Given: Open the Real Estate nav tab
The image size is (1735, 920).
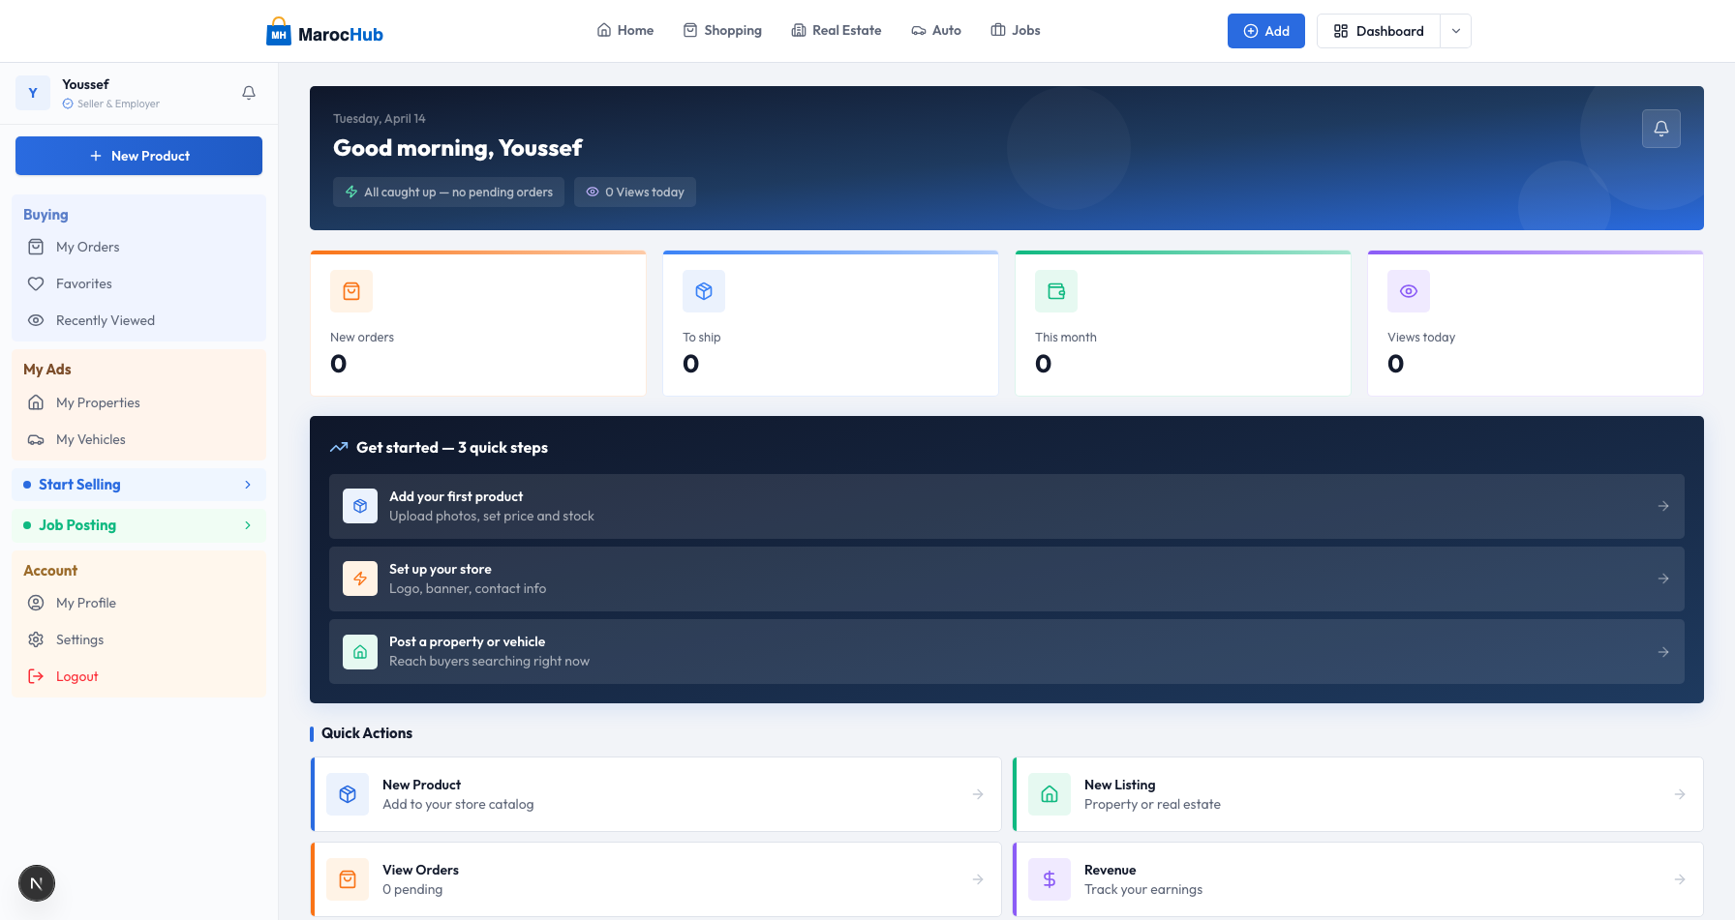Looking at the screenshot, I should (837, 31).
